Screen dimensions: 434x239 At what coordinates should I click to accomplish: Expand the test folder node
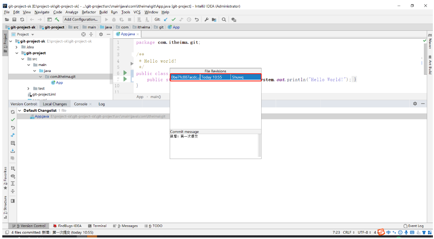[28, 88]
